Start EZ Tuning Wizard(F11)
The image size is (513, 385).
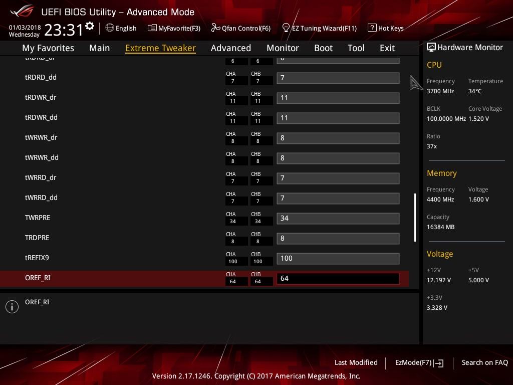pyautogui.click(x=319, y=28)
